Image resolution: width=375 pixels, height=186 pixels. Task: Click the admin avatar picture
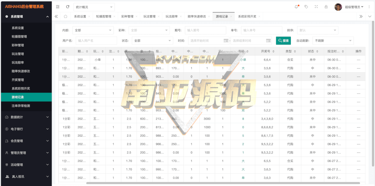(x=338, y=7)
